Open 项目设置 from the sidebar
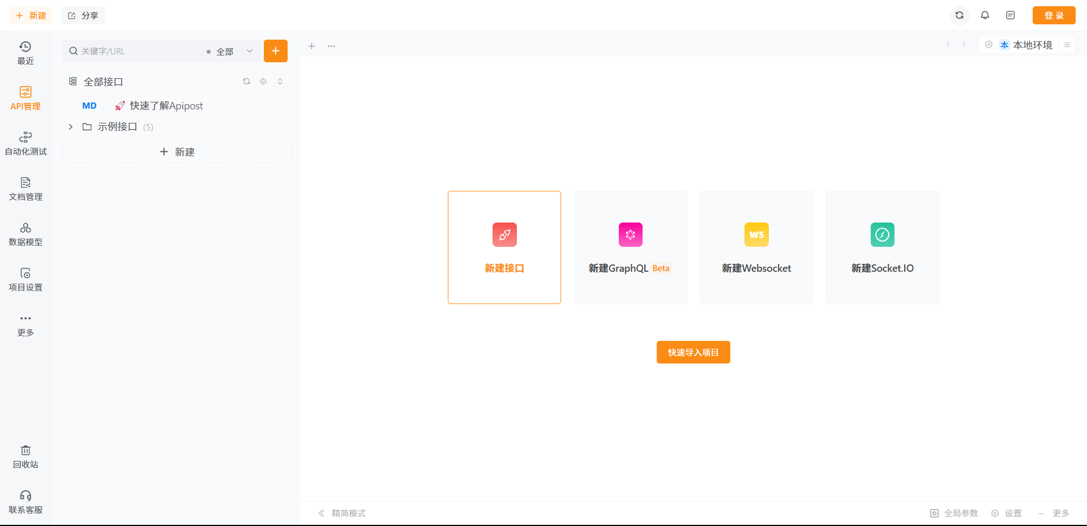This screenshot has width=1087, height=526. [25, 279]
